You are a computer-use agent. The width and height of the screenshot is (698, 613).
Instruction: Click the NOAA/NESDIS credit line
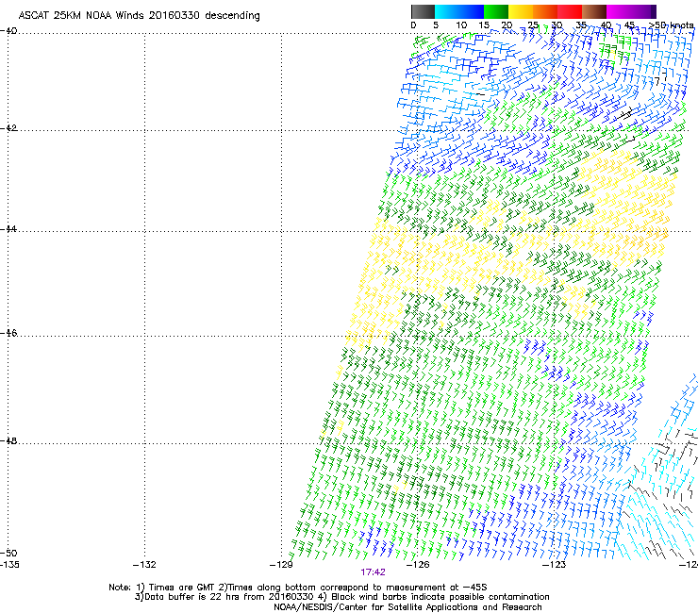(407, 607)
